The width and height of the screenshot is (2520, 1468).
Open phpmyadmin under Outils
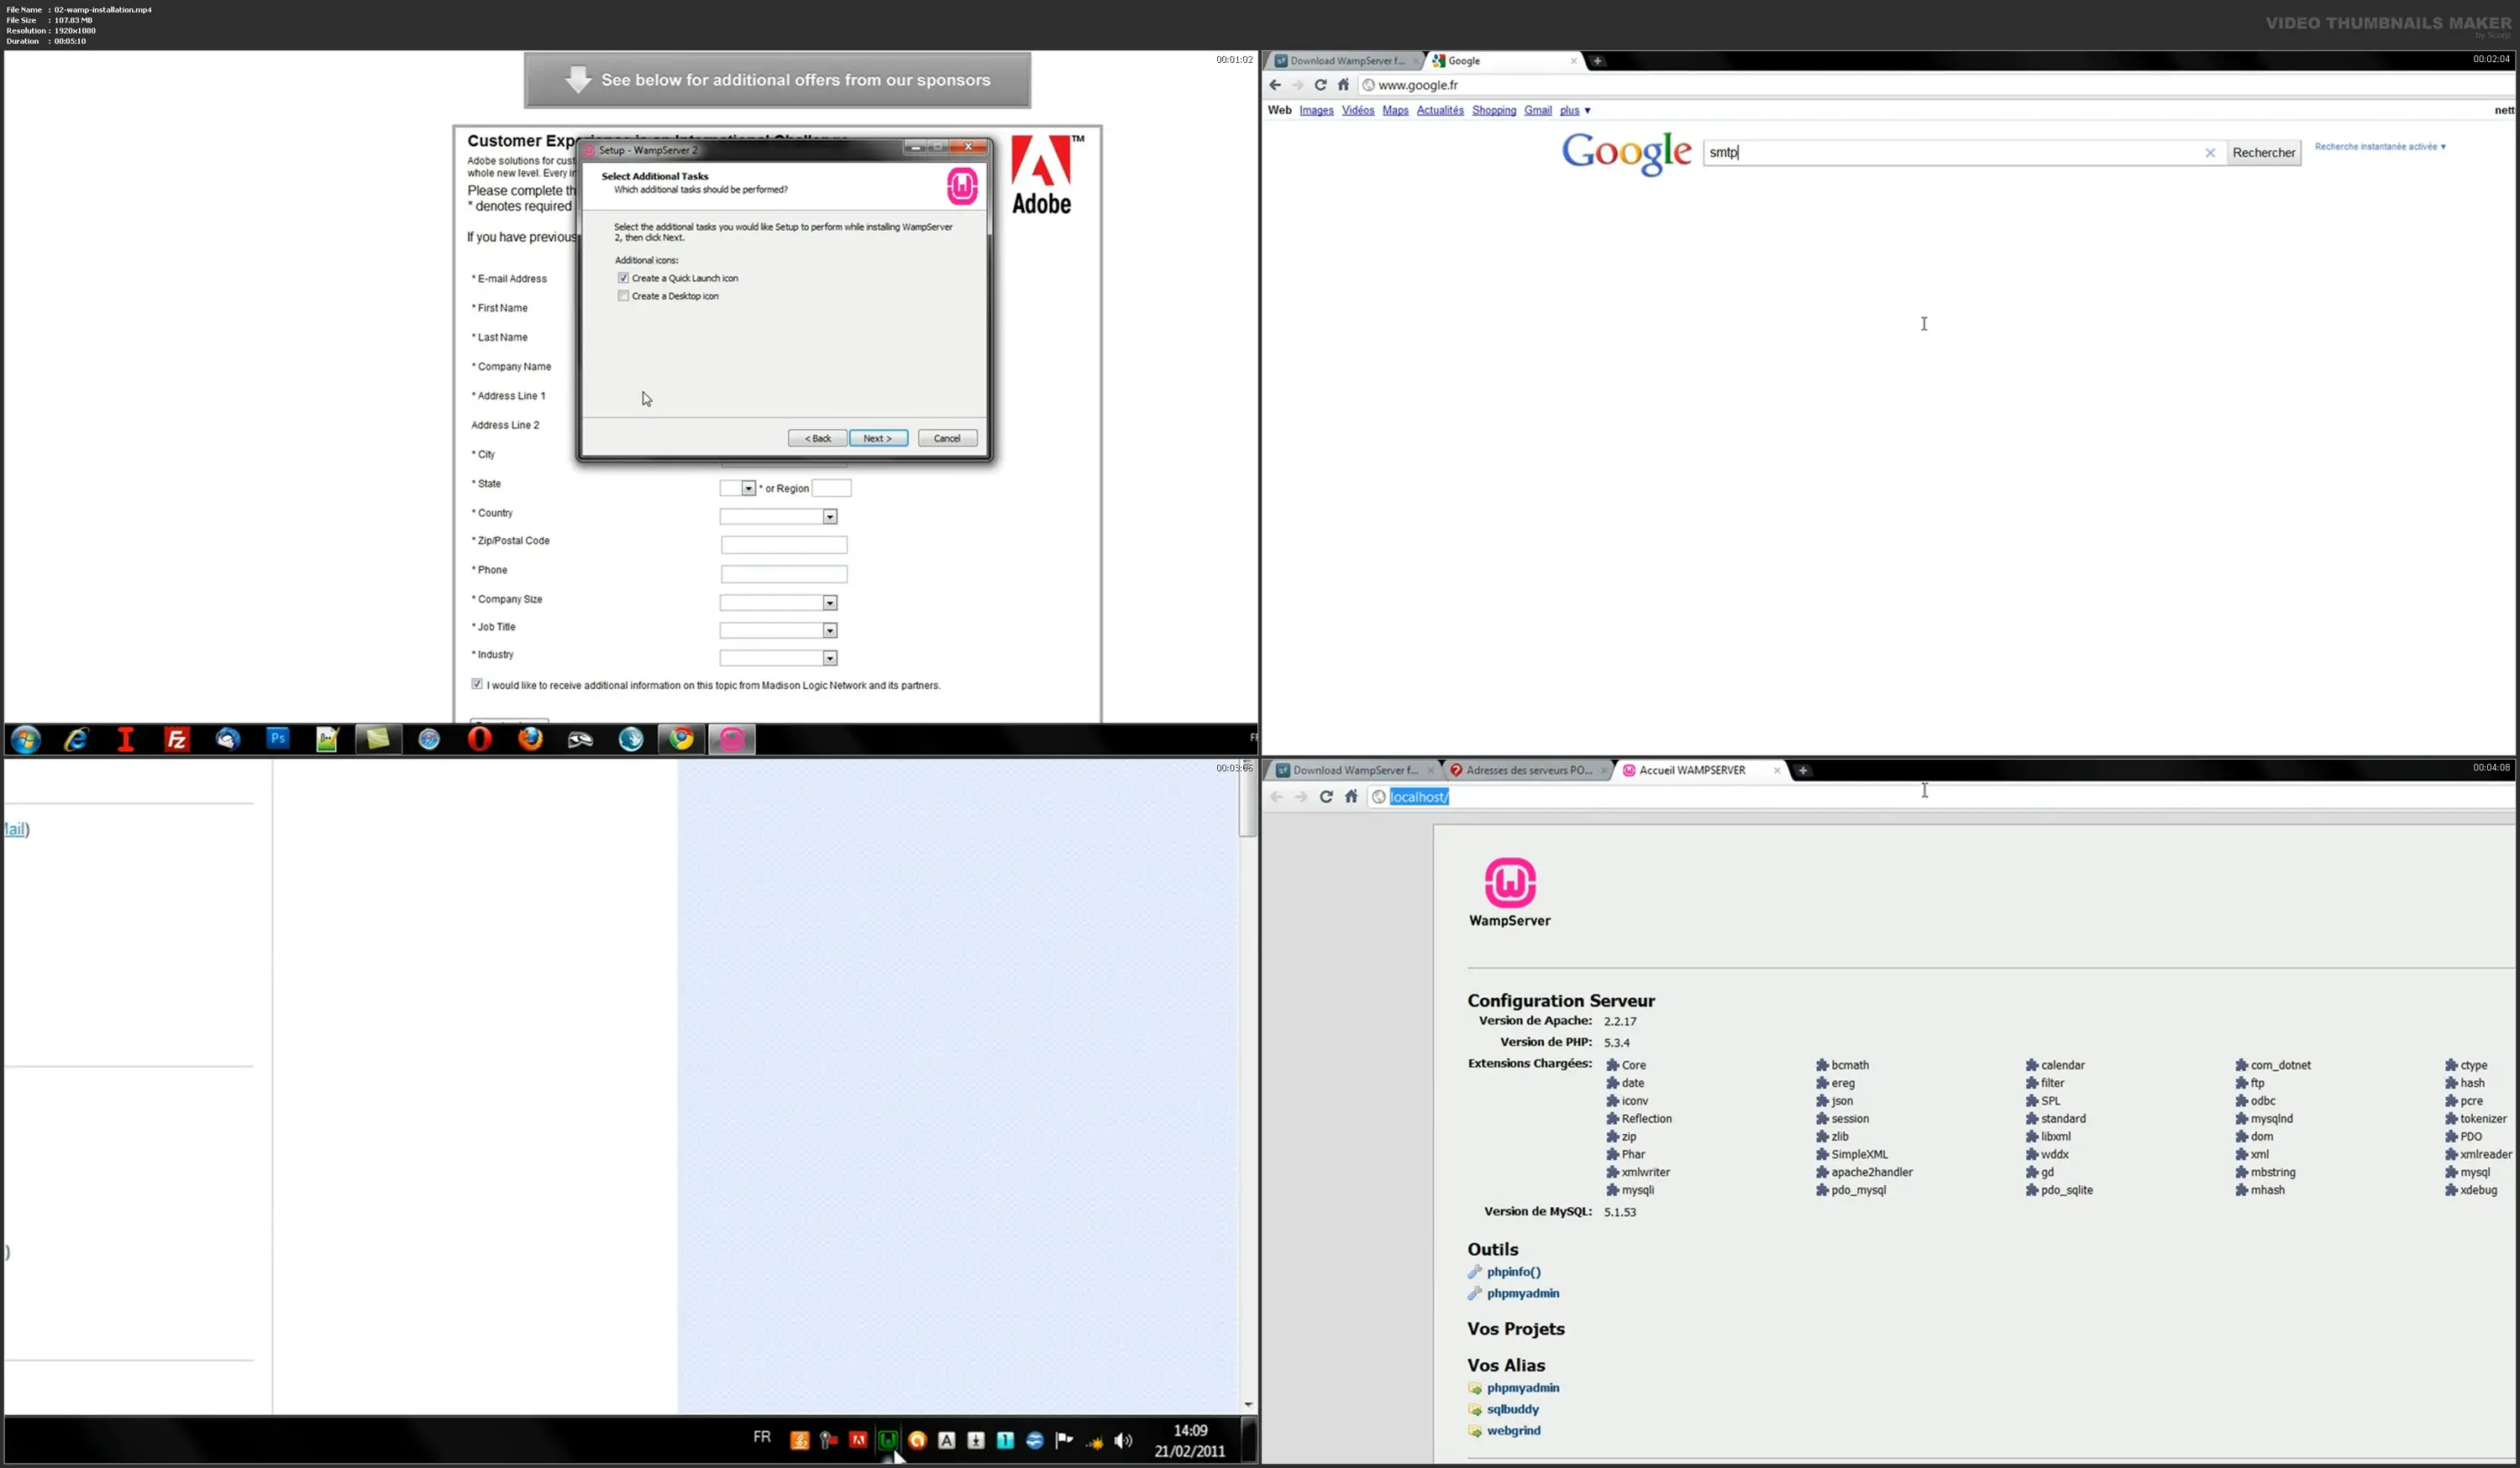tap(1522, 1293)
